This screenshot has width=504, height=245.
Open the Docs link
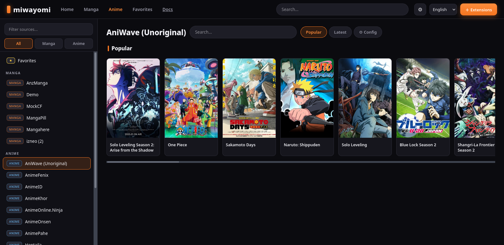(168, 9)
